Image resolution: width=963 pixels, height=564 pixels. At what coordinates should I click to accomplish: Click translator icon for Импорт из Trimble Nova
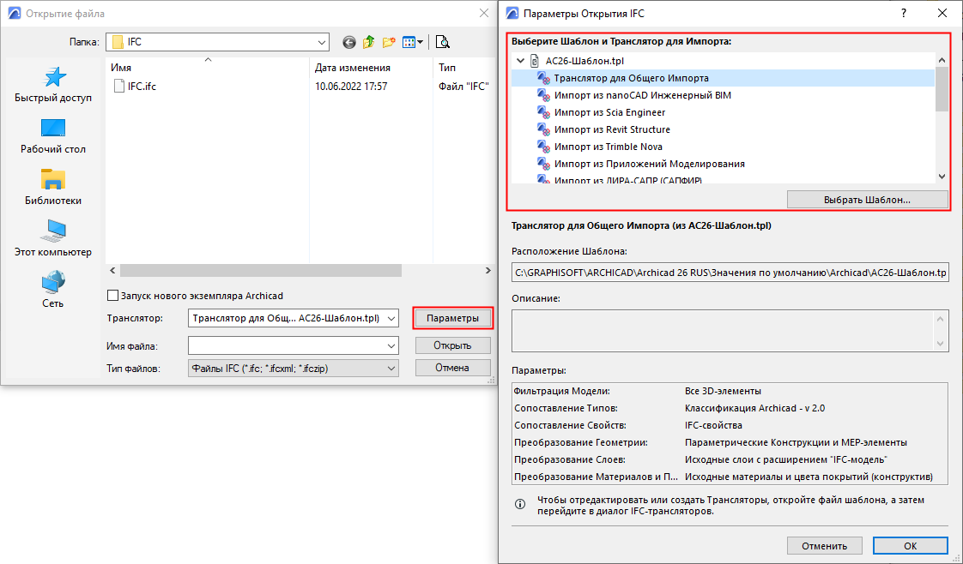[x=543, y=147]
